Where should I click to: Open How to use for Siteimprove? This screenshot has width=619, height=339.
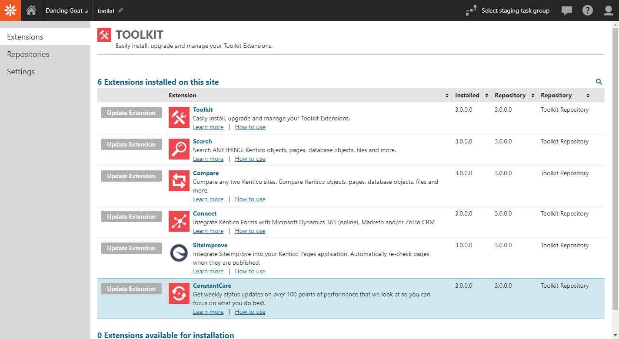click(250, 271)
